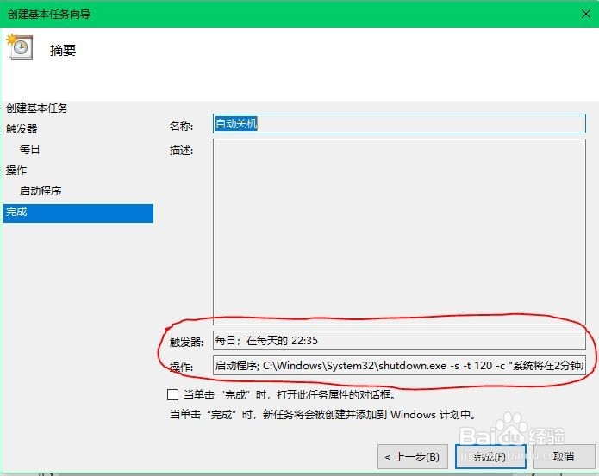Image resolution: width=599 pixels, height=476 pixels.
Task: Select the highlighted 完成 step
Action: pos(78,213)
